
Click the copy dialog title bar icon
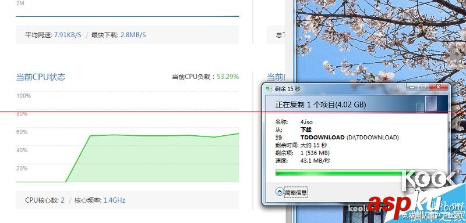tap(269, 88)
